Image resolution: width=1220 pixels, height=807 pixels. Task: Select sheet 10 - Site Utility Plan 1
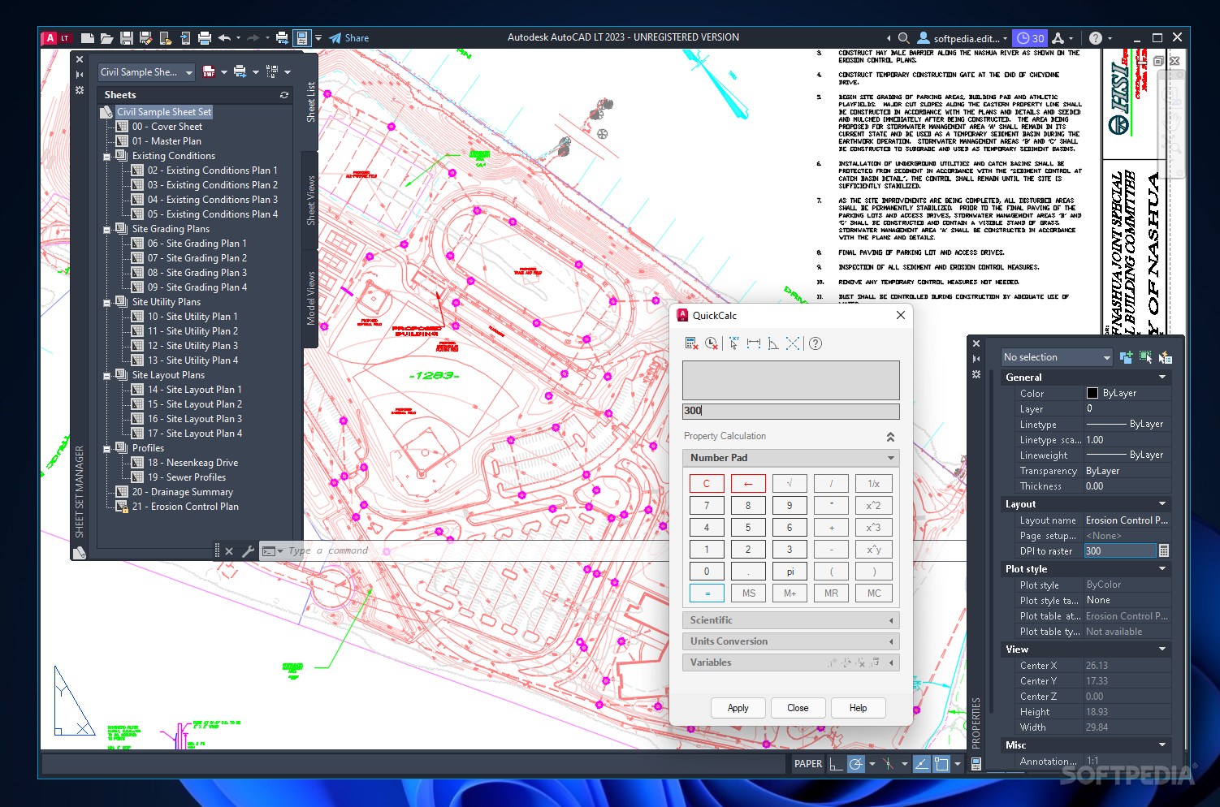[193, 317]
